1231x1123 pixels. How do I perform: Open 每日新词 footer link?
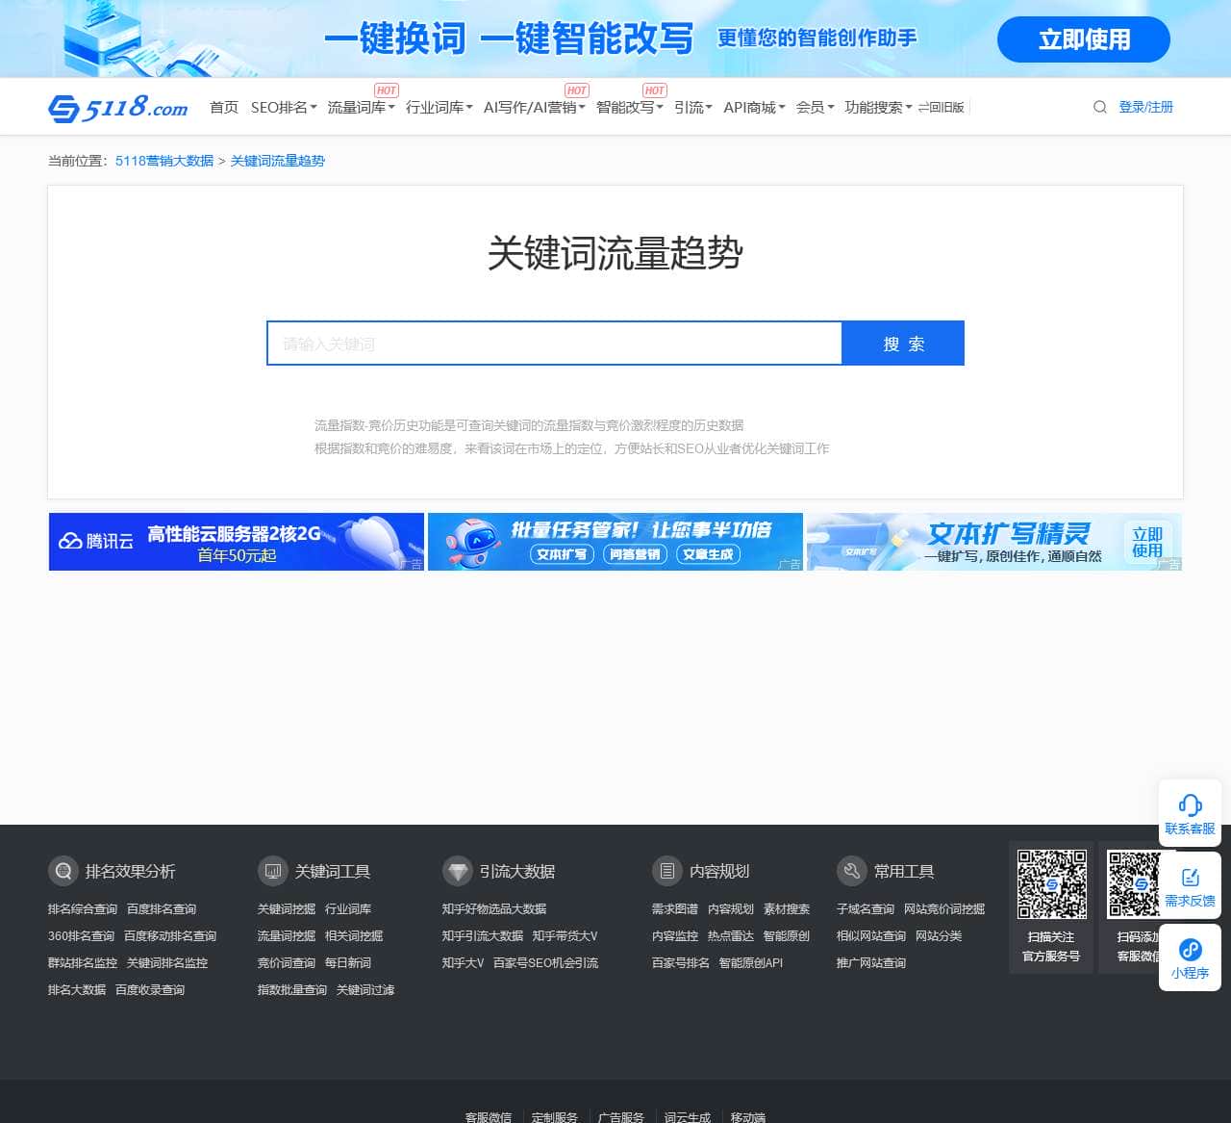click(x=348, y=963)
